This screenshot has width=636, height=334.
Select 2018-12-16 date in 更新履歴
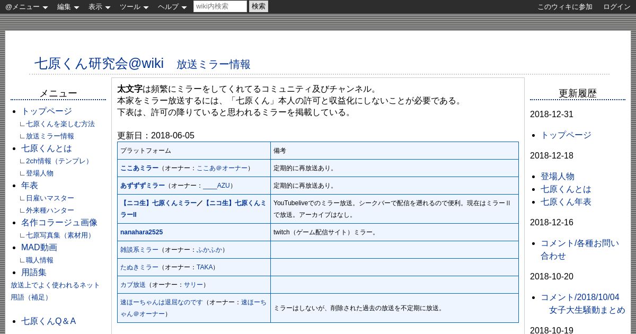[552, 223]
